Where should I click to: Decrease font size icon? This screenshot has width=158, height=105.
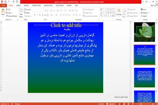pos(54,11)
